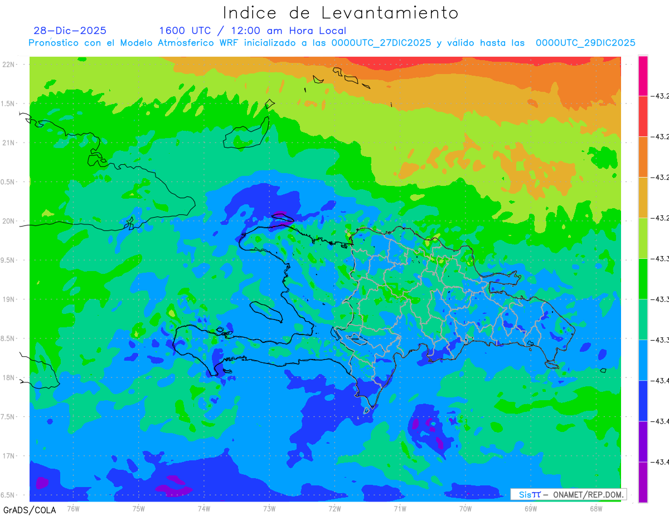Screen dimensions: 669x516
Task: Click the date label "28-Dic-2025"
Action: point(70,31)
